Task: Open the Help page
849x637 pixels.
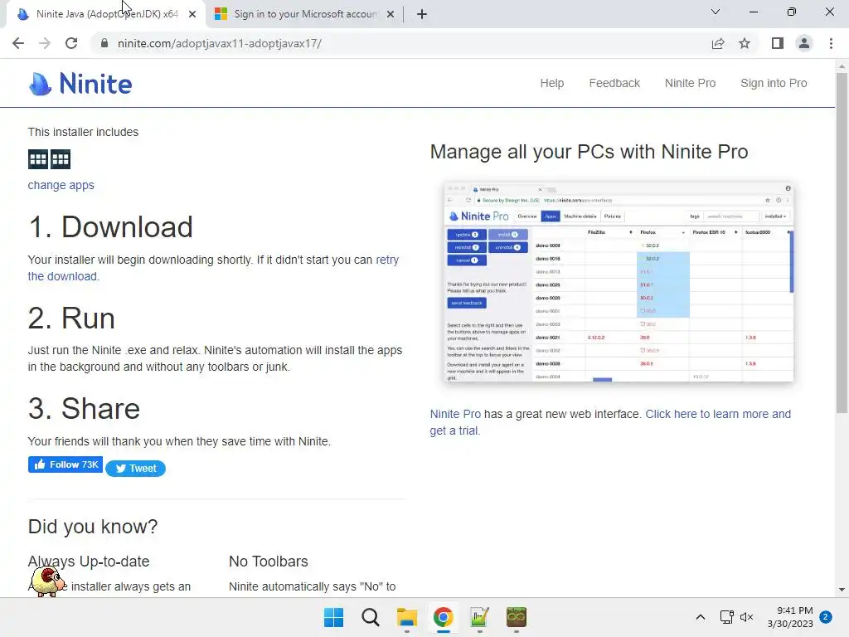Action: tap(551, 83)
